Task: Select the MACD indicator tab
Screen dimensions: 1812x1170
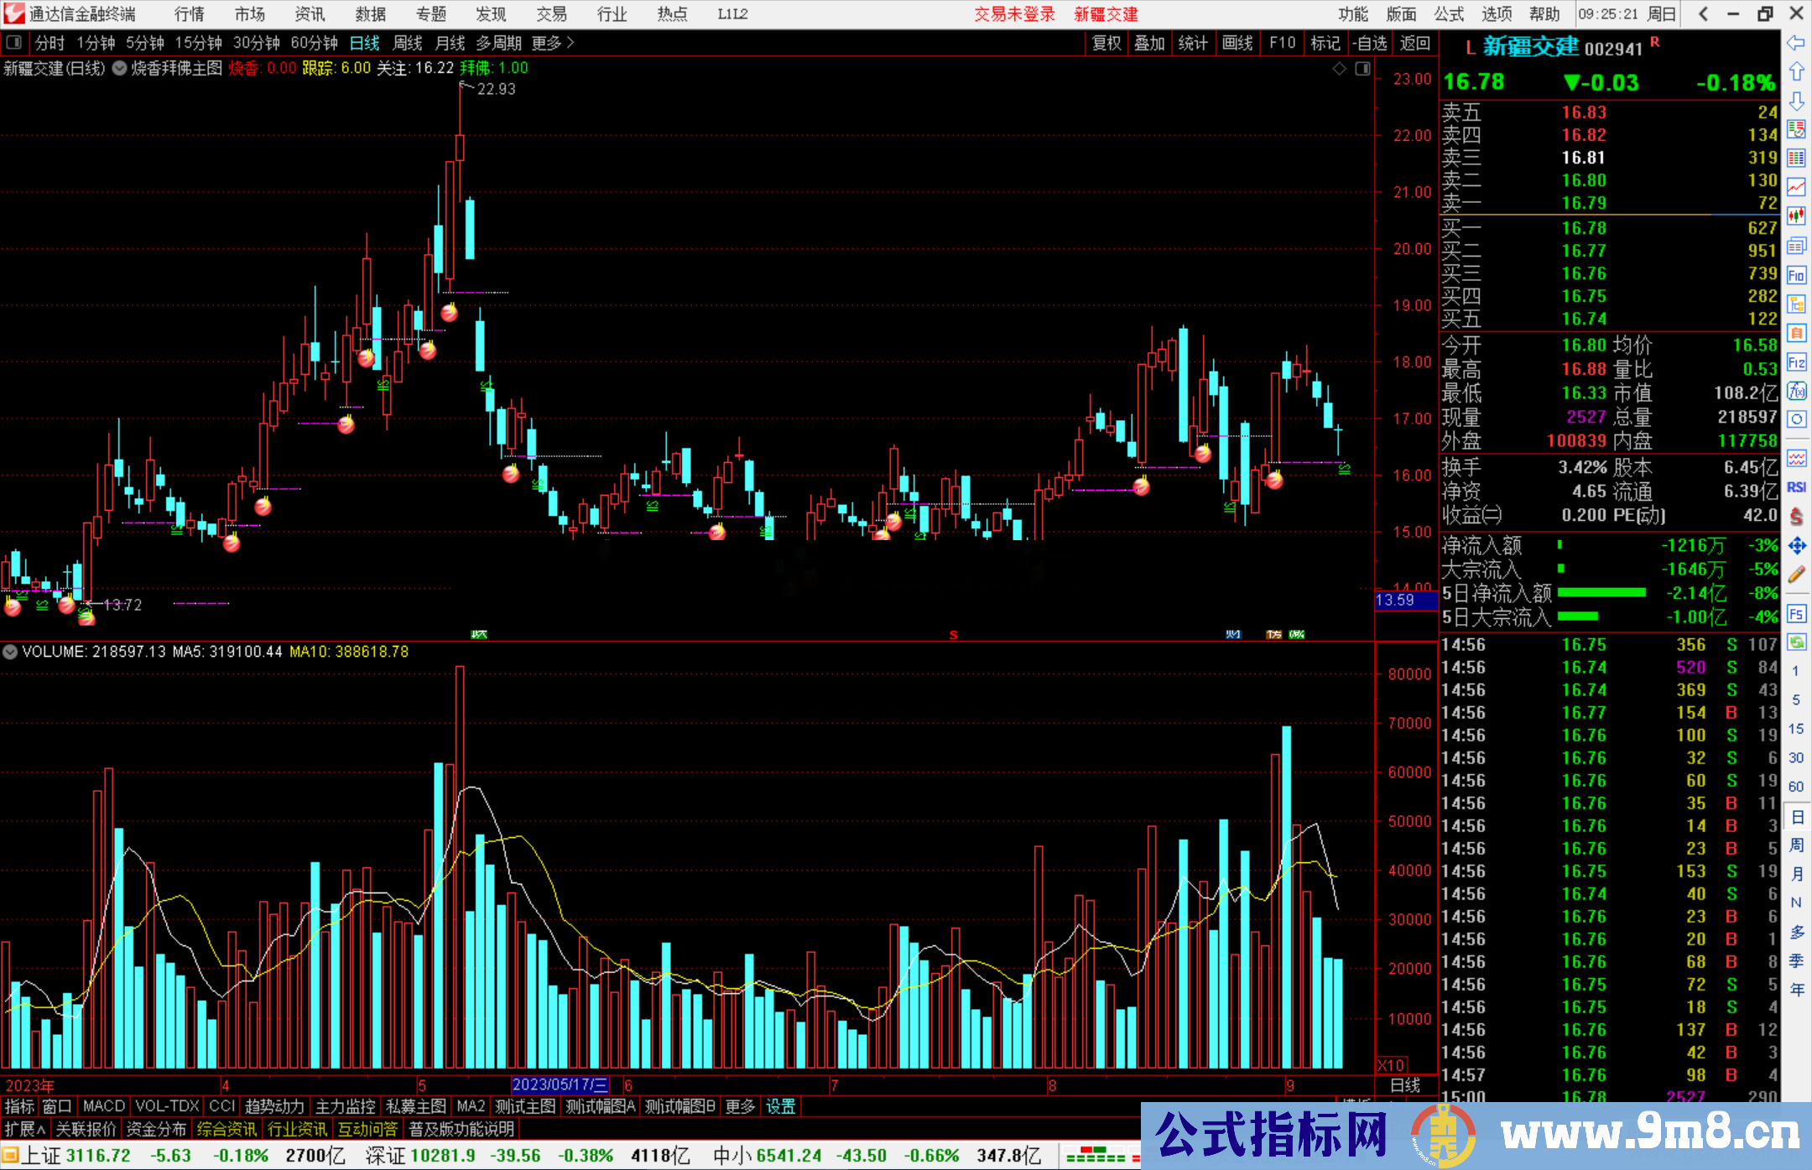Action: click(103, 1106)
